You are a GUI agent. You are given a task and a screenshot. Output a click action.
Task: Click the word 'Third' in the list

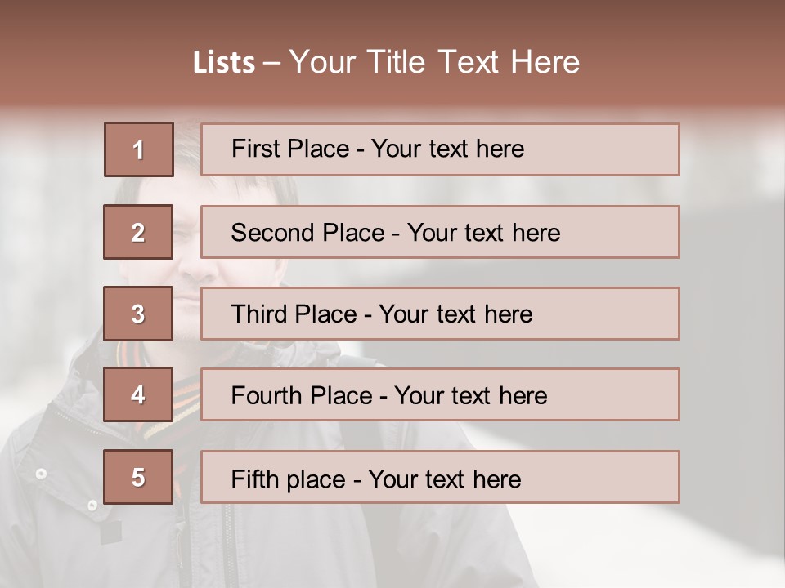(x=259, y=314)
